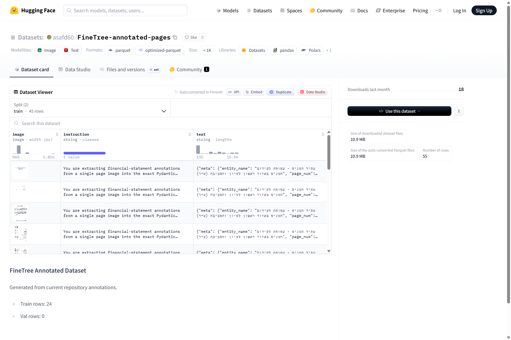Image resolution: width=511 pixels, height=340 pixels.
Task: Click the Embed button
Action: [x=254, y=92]
